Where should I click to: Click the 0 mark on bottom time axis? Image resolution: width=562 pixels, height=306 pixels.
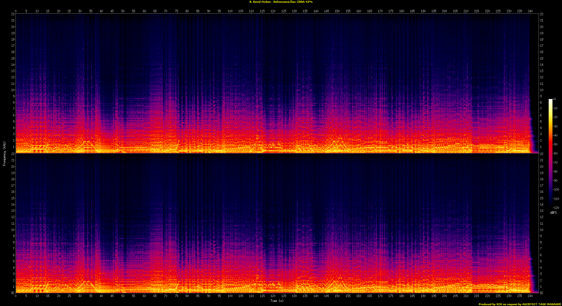[16, 296]
